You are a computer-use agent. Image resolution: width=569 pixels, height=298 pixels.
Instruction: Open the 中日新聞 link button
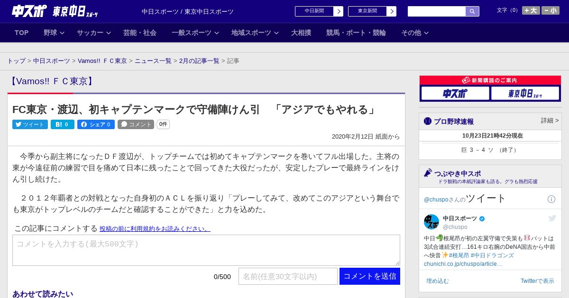(314, 11)
